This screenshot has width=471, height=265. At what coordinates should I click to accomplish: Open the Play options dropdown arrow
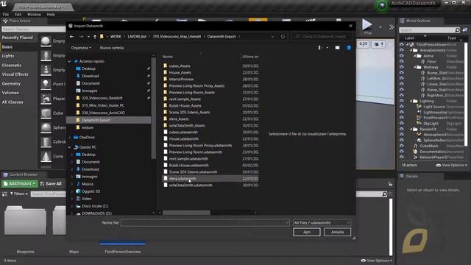[x=380, y=27]
